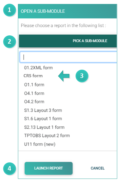126x182 pixels.
Task: Pick S2.13 Layout 1 form
Action: (44, 127)
